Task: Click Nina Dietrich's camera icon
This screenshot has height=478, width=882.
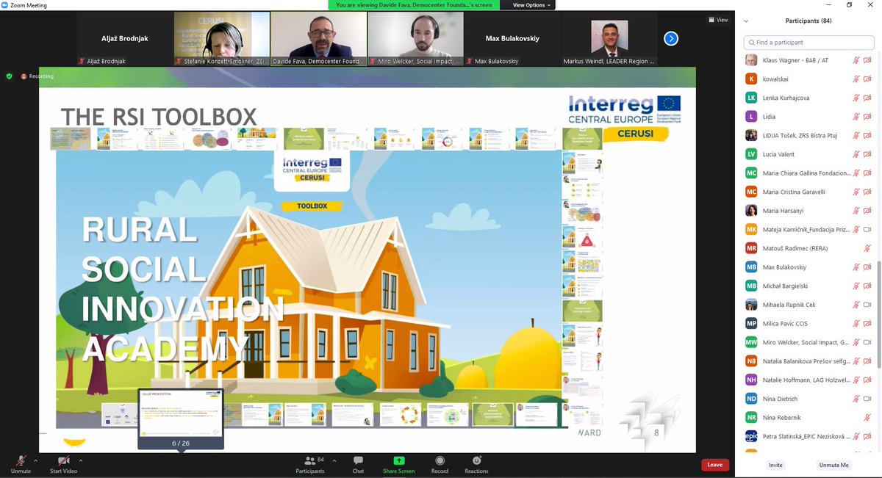Action: [868, 399]
